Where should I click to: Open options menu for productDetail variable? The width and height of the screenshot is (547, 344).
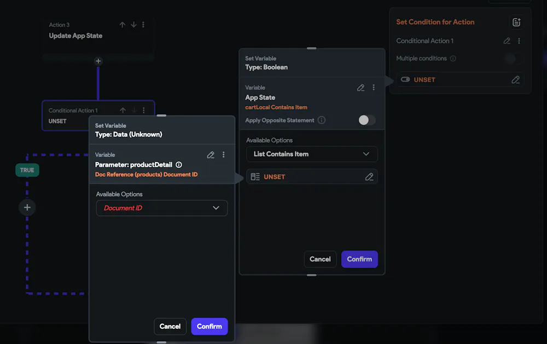click(x=224, y=155)
